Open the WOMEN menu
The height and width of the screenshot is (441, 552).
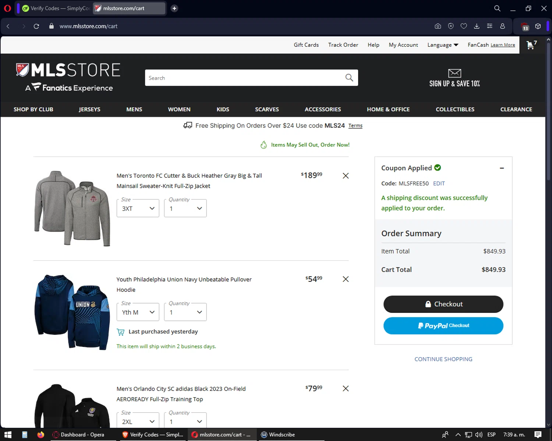[x=179, y=109]
